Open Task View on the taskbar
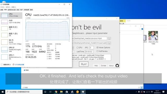Viewport: 167px width, 94px height. [50, 92]
